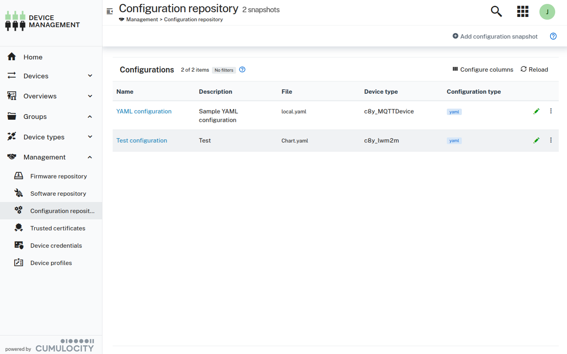Open the user avatar menu labeled J
This screenshot has width=567, height=354.
click(547, 12)
